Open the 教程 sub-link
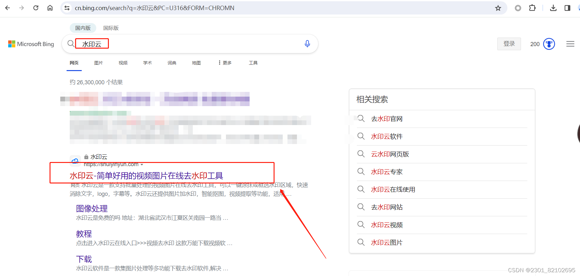Screen dimensions: 580x276 [x=84, y=234]
